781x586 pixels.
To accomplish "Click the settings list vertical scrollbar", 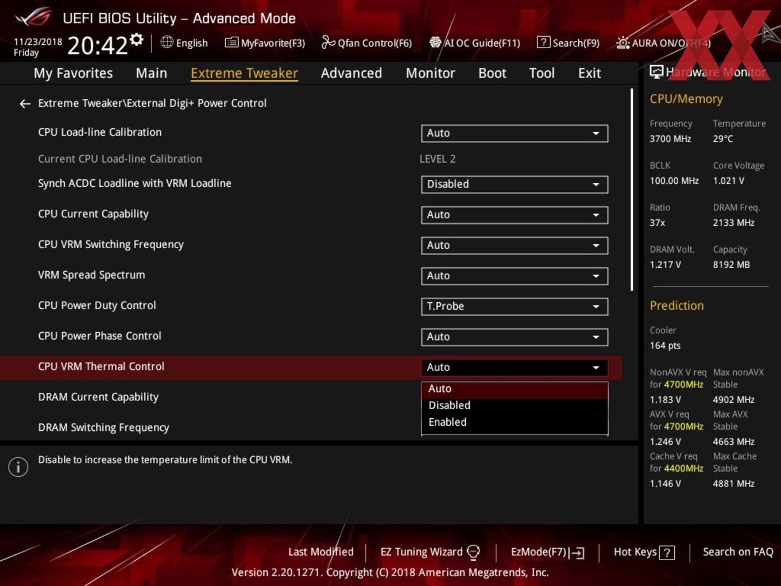I will click(x=632, y=190).
